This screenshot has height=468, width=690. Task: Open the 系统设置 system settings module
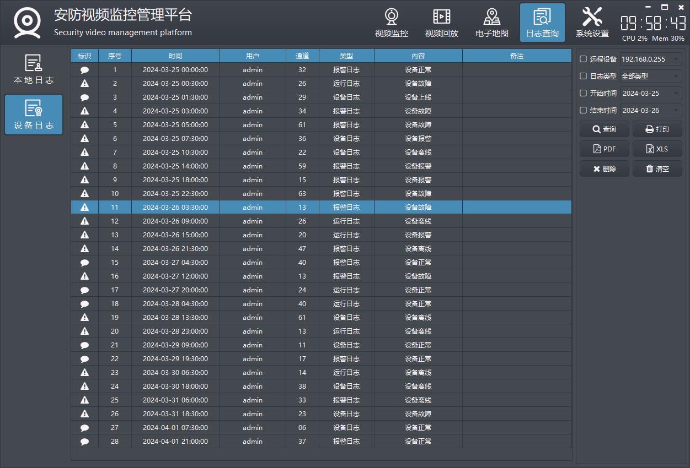(592, 23)
